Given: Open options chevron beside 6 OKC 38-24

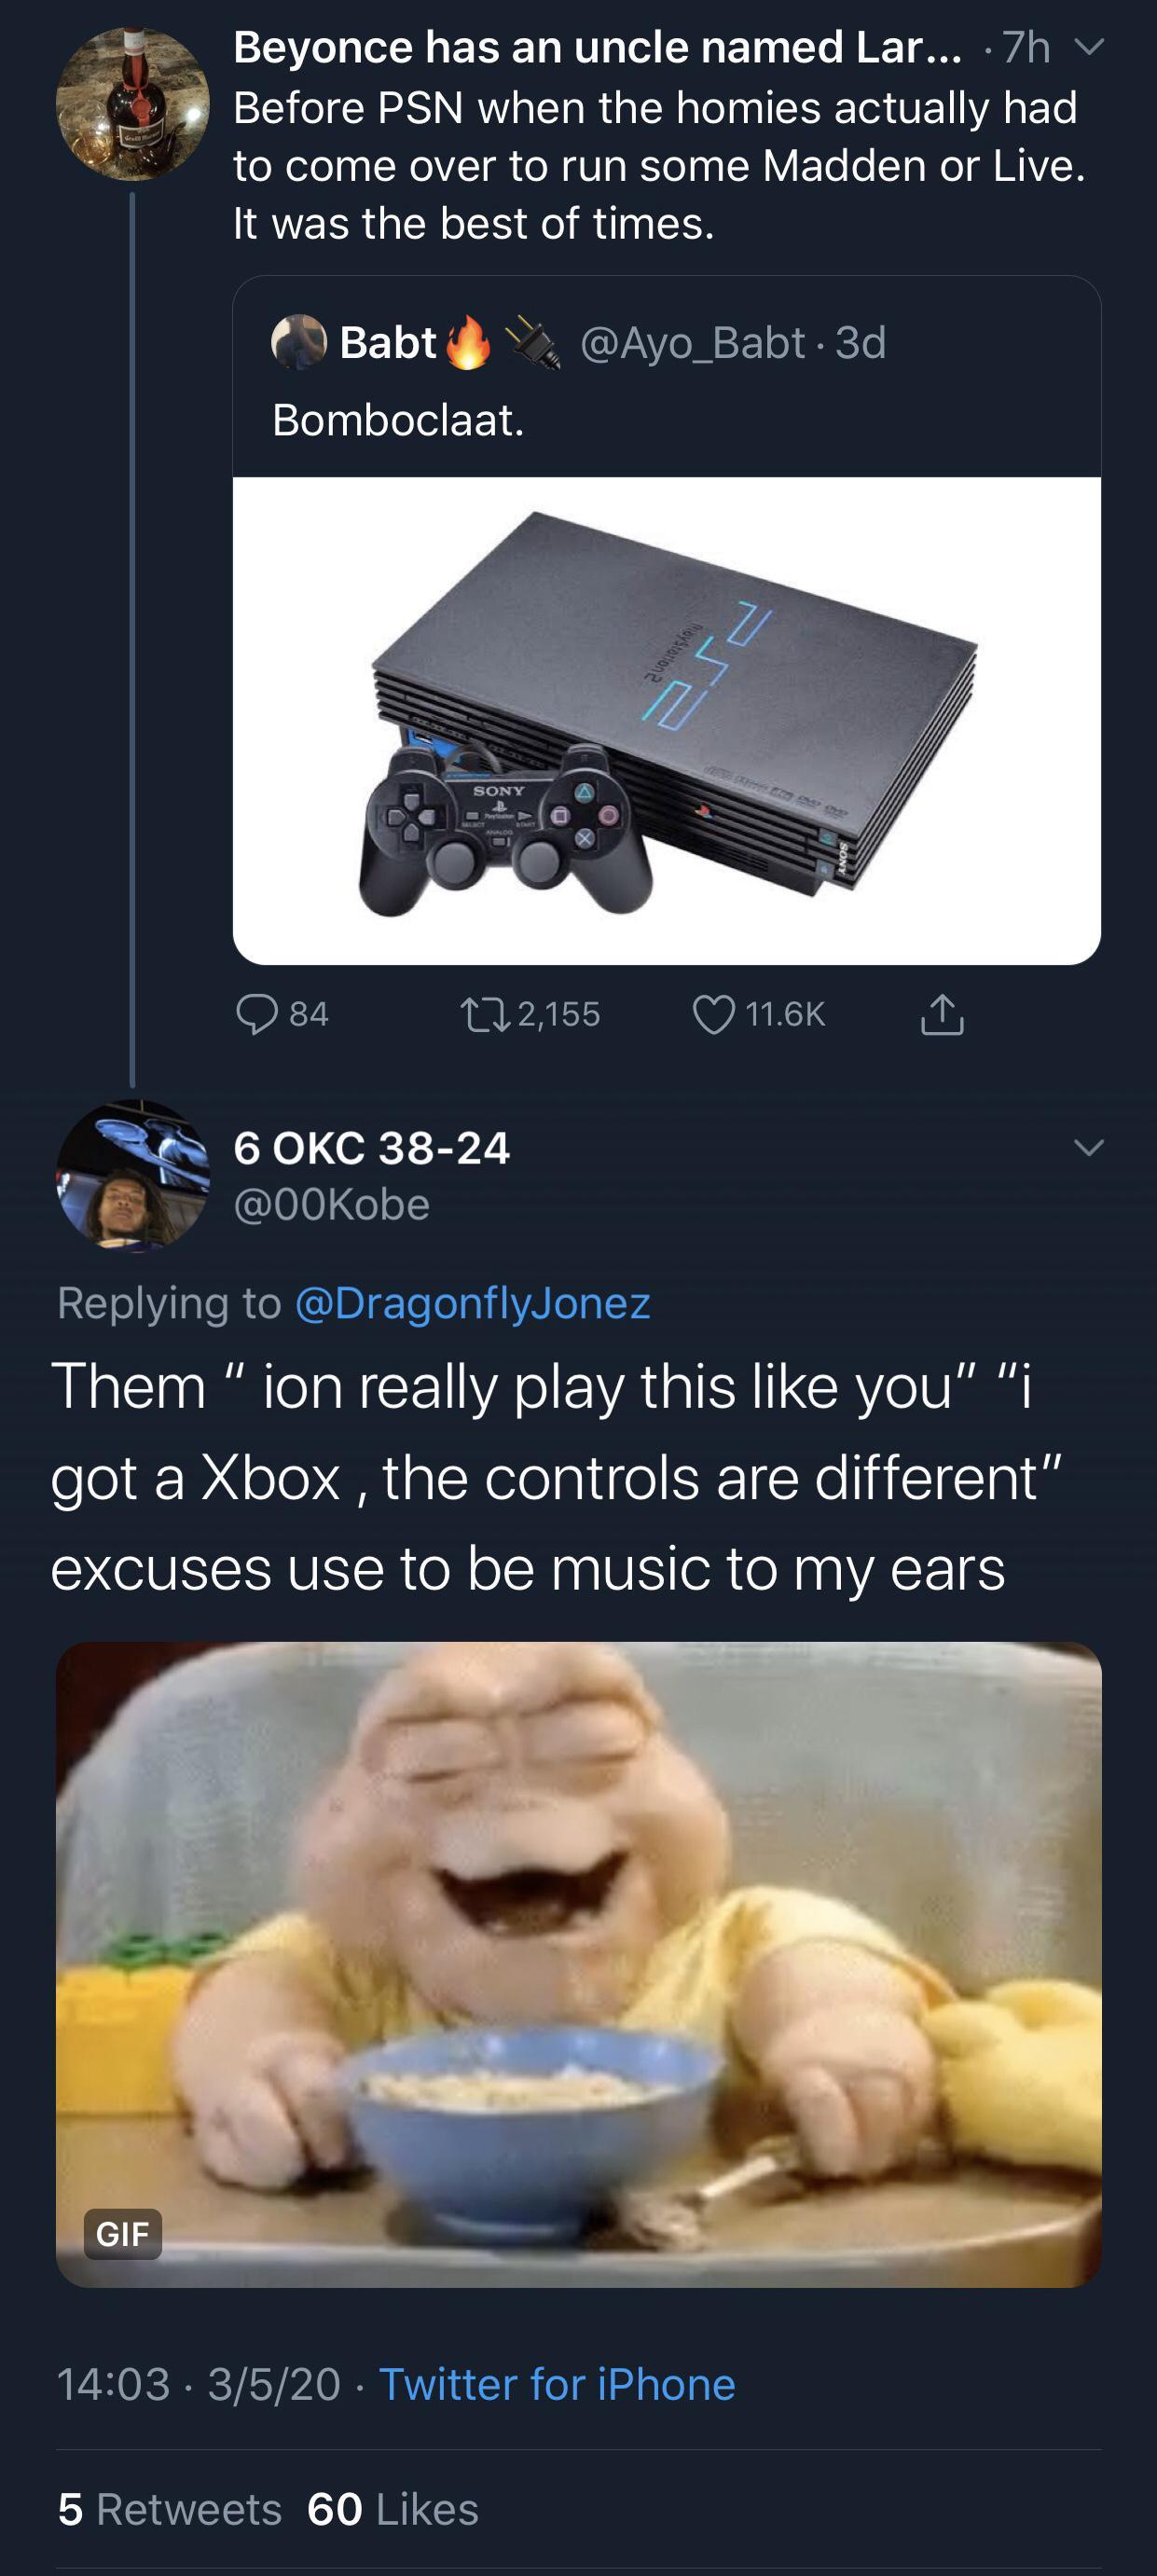Looking at the screenshot, I should [1088, 1147].
